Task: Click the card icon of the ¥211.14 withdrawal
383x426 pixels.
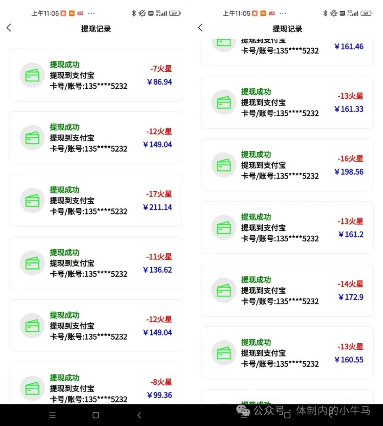Action: [x=32, y=201]
